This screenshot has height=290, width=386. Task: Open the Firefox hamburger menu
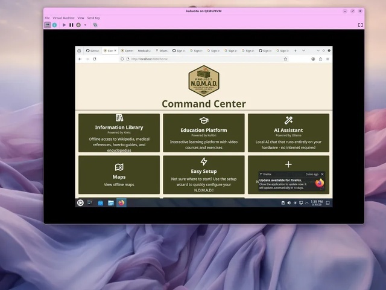(x=327, y=59)
